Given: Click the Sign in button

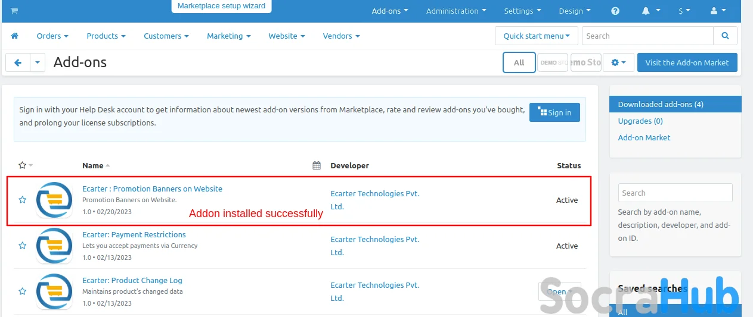Looking at the screenshot, I should coord(554,112).
